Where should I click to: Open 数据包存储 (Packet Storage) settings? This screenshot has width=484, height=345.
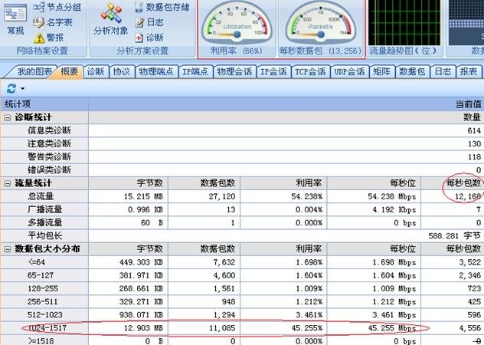tap(162, 7)
